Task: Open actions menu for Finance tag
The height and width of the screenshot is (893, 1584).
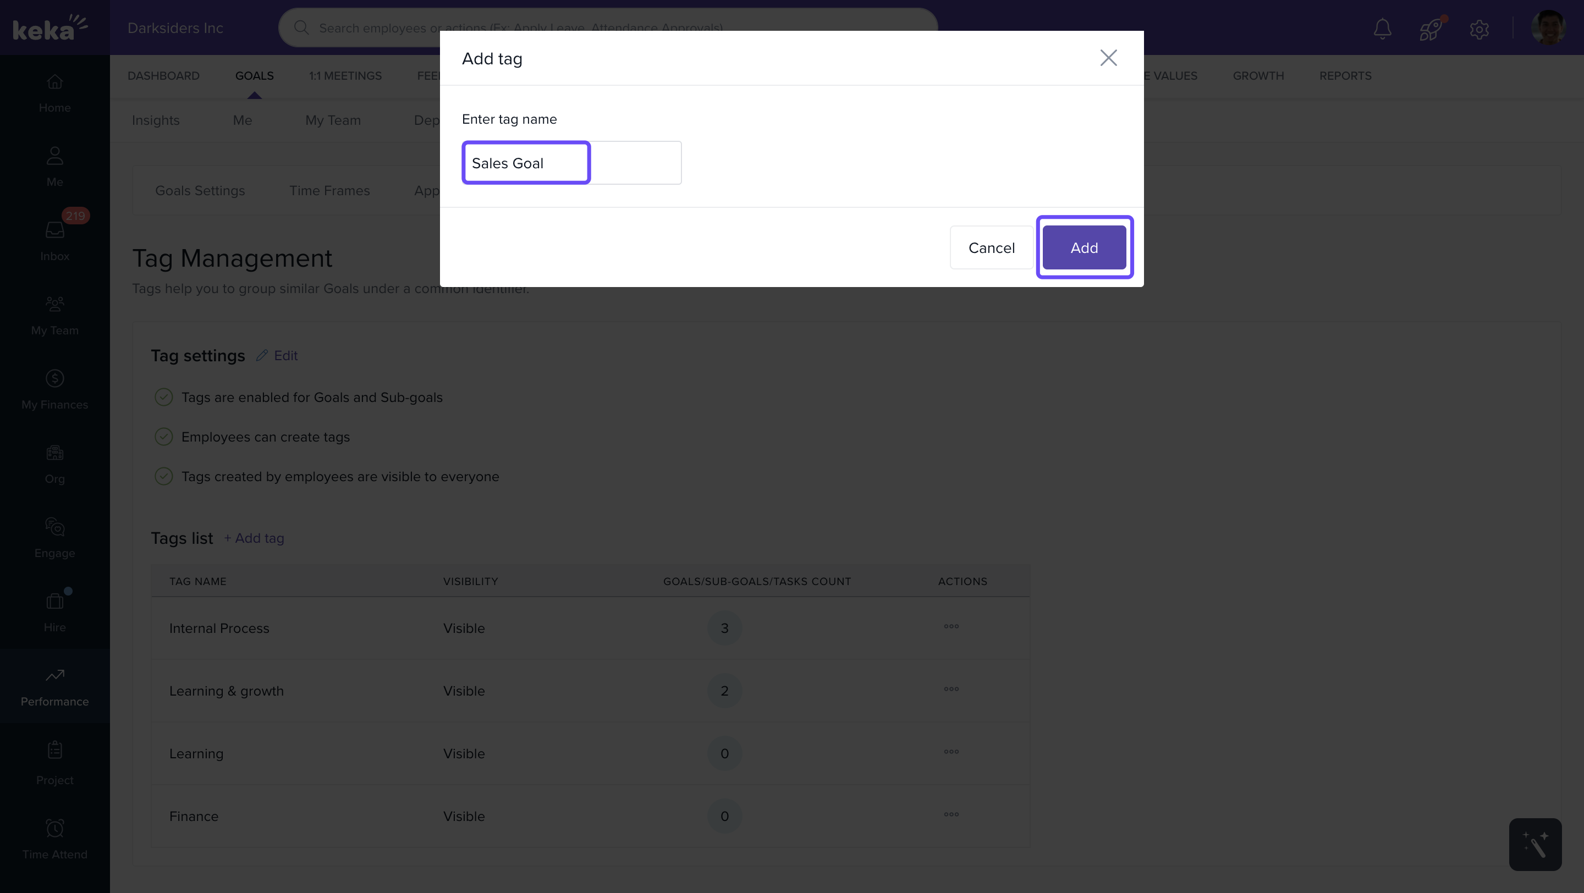Action: [x=950, y=815]
